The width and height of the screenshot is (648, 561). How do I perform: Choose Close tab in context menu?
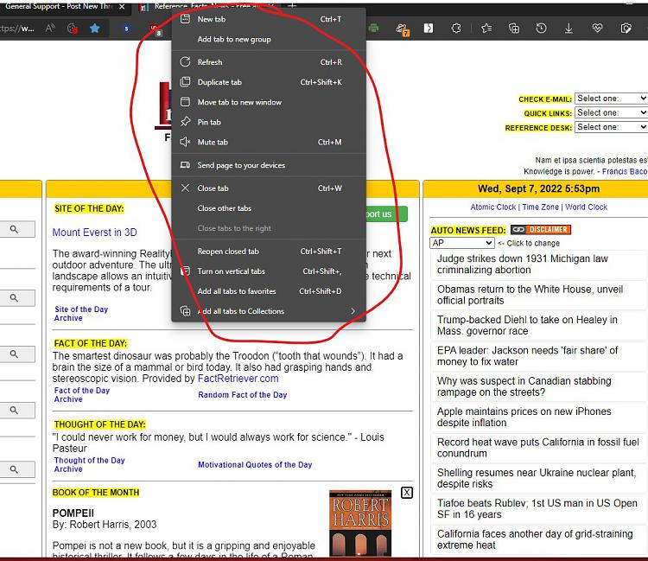269,188
